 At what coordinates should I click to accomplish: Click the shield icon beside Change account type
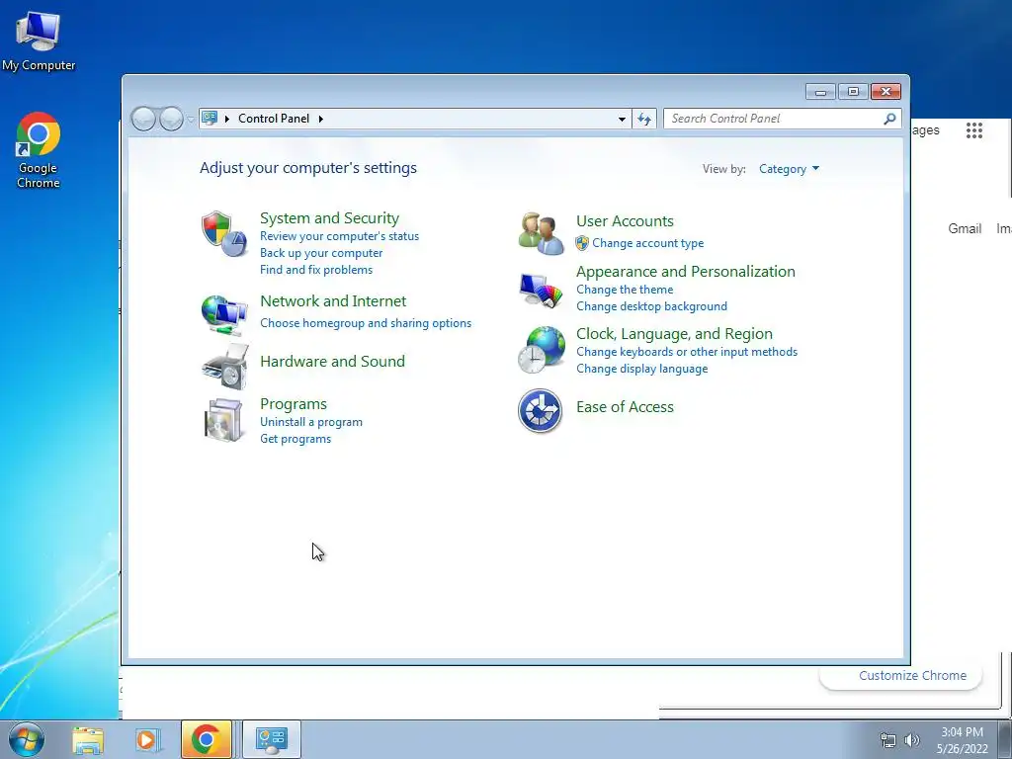click(582, 243)
